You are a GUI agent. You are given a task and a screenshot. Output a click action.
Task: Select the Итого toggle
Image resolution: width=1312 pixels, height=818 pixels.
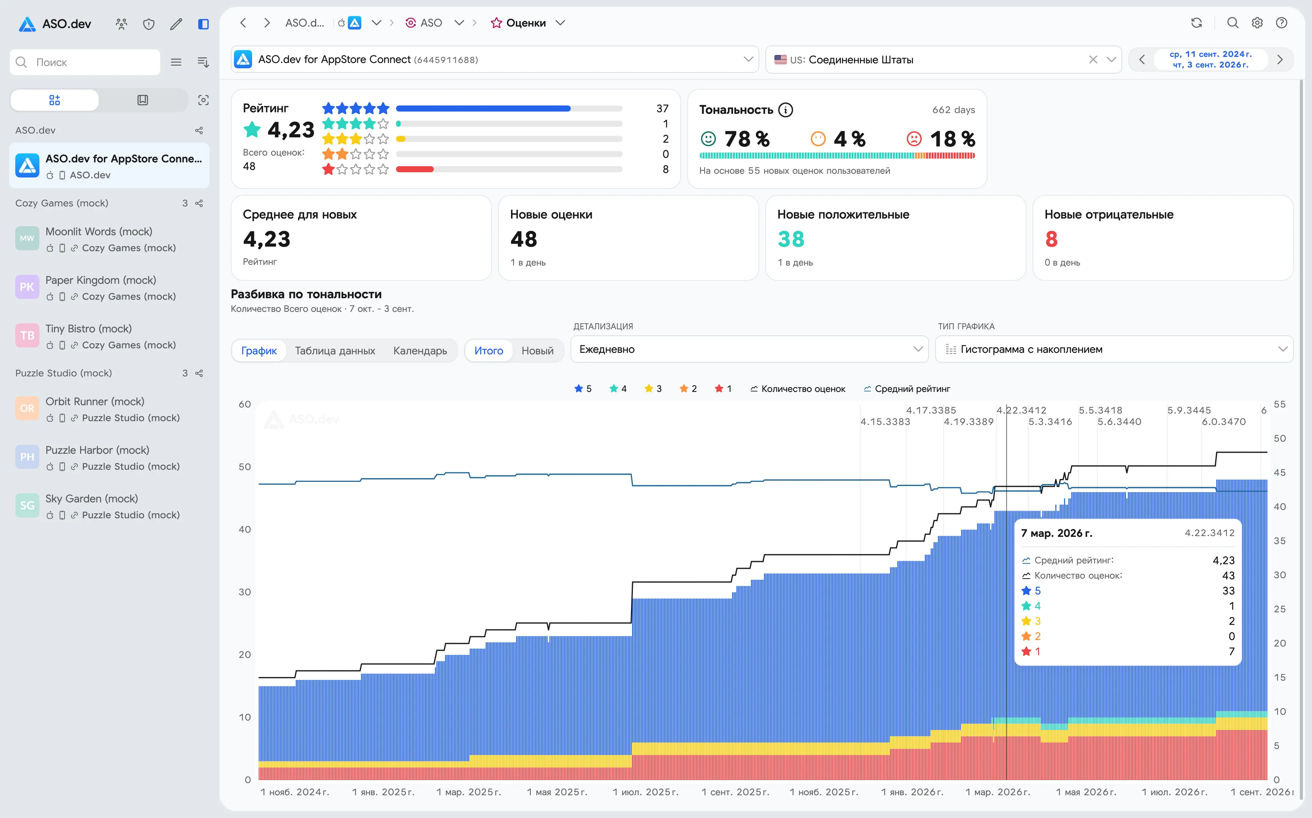489,351
